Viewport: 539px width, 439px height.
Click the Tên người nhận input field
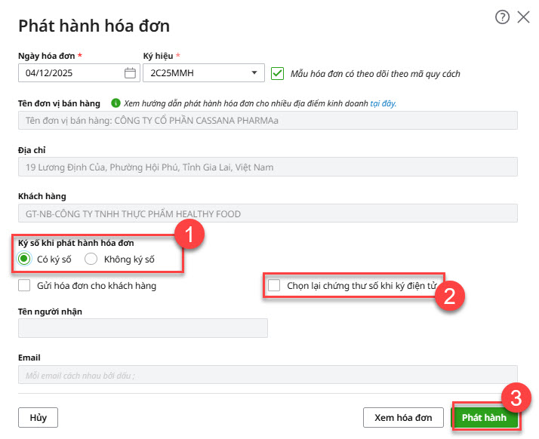[x=143, y=328]
